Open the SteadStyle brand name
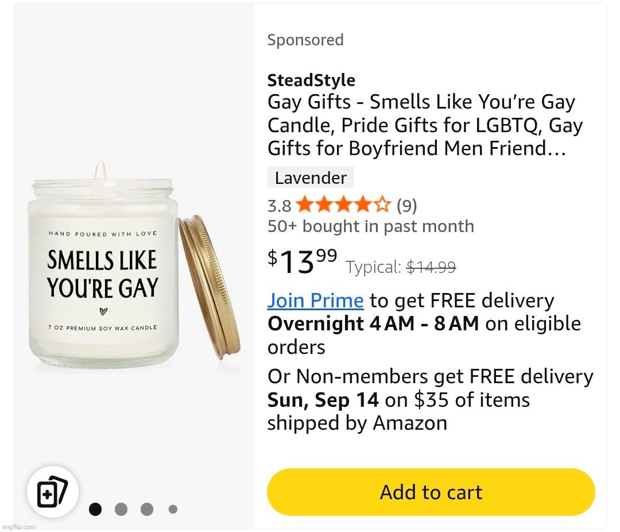Viewport: 620px width, 532px height. [x=311, y=80]
